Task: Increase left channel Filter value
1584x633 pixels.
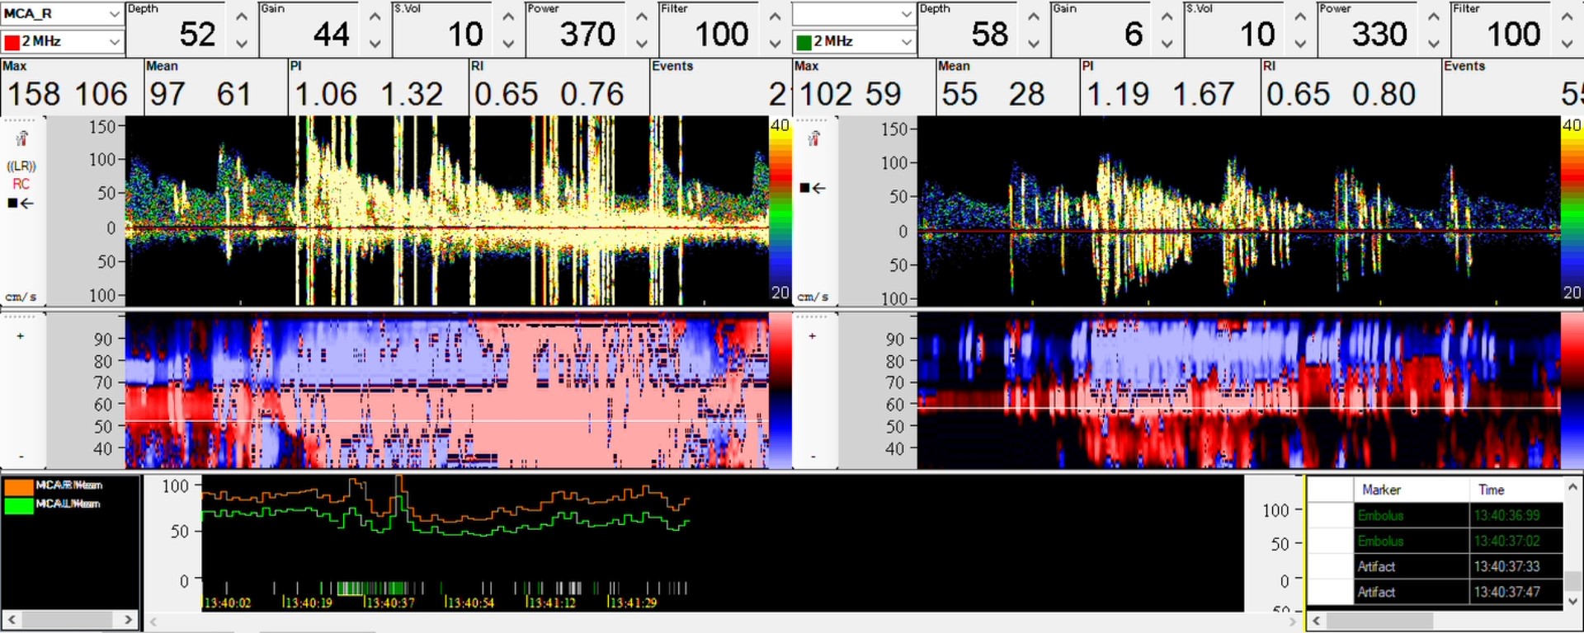Action: click(775, 16)
